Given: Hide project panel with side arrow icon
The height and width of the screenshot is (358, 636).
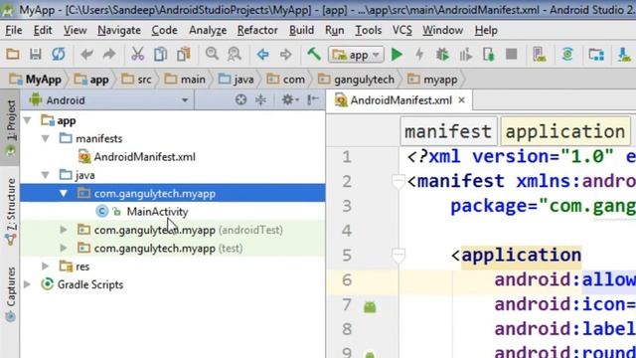Looking at the screenshot, I should click(312, 99).
